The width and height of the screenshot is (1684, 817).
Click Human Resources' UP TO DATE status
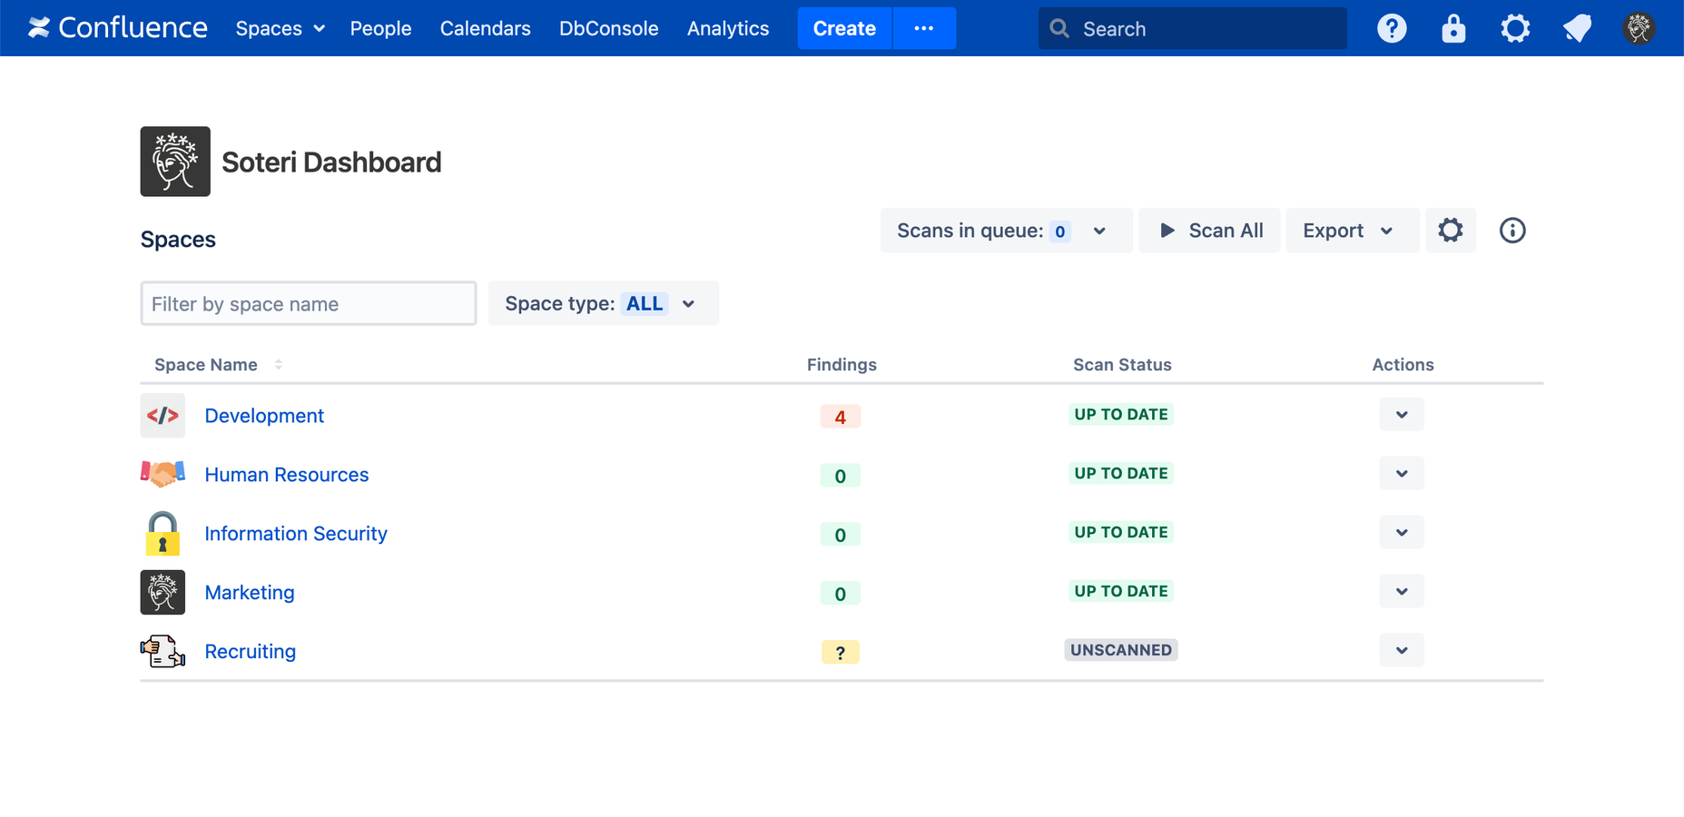click(1121, 473)
